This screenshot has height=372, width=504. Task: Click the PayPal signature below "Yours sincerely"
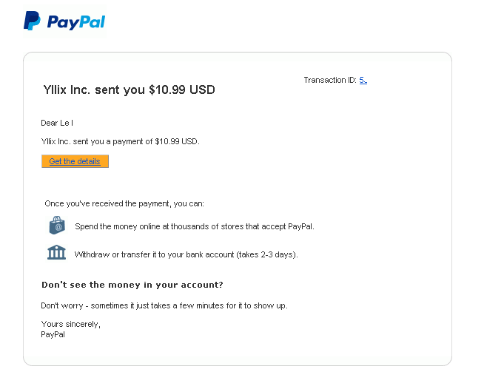(53, 334)
